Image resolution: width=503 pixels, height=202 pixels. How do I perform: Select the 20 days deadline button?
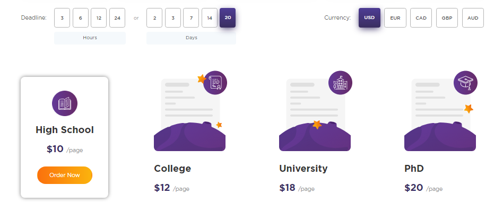228,17
